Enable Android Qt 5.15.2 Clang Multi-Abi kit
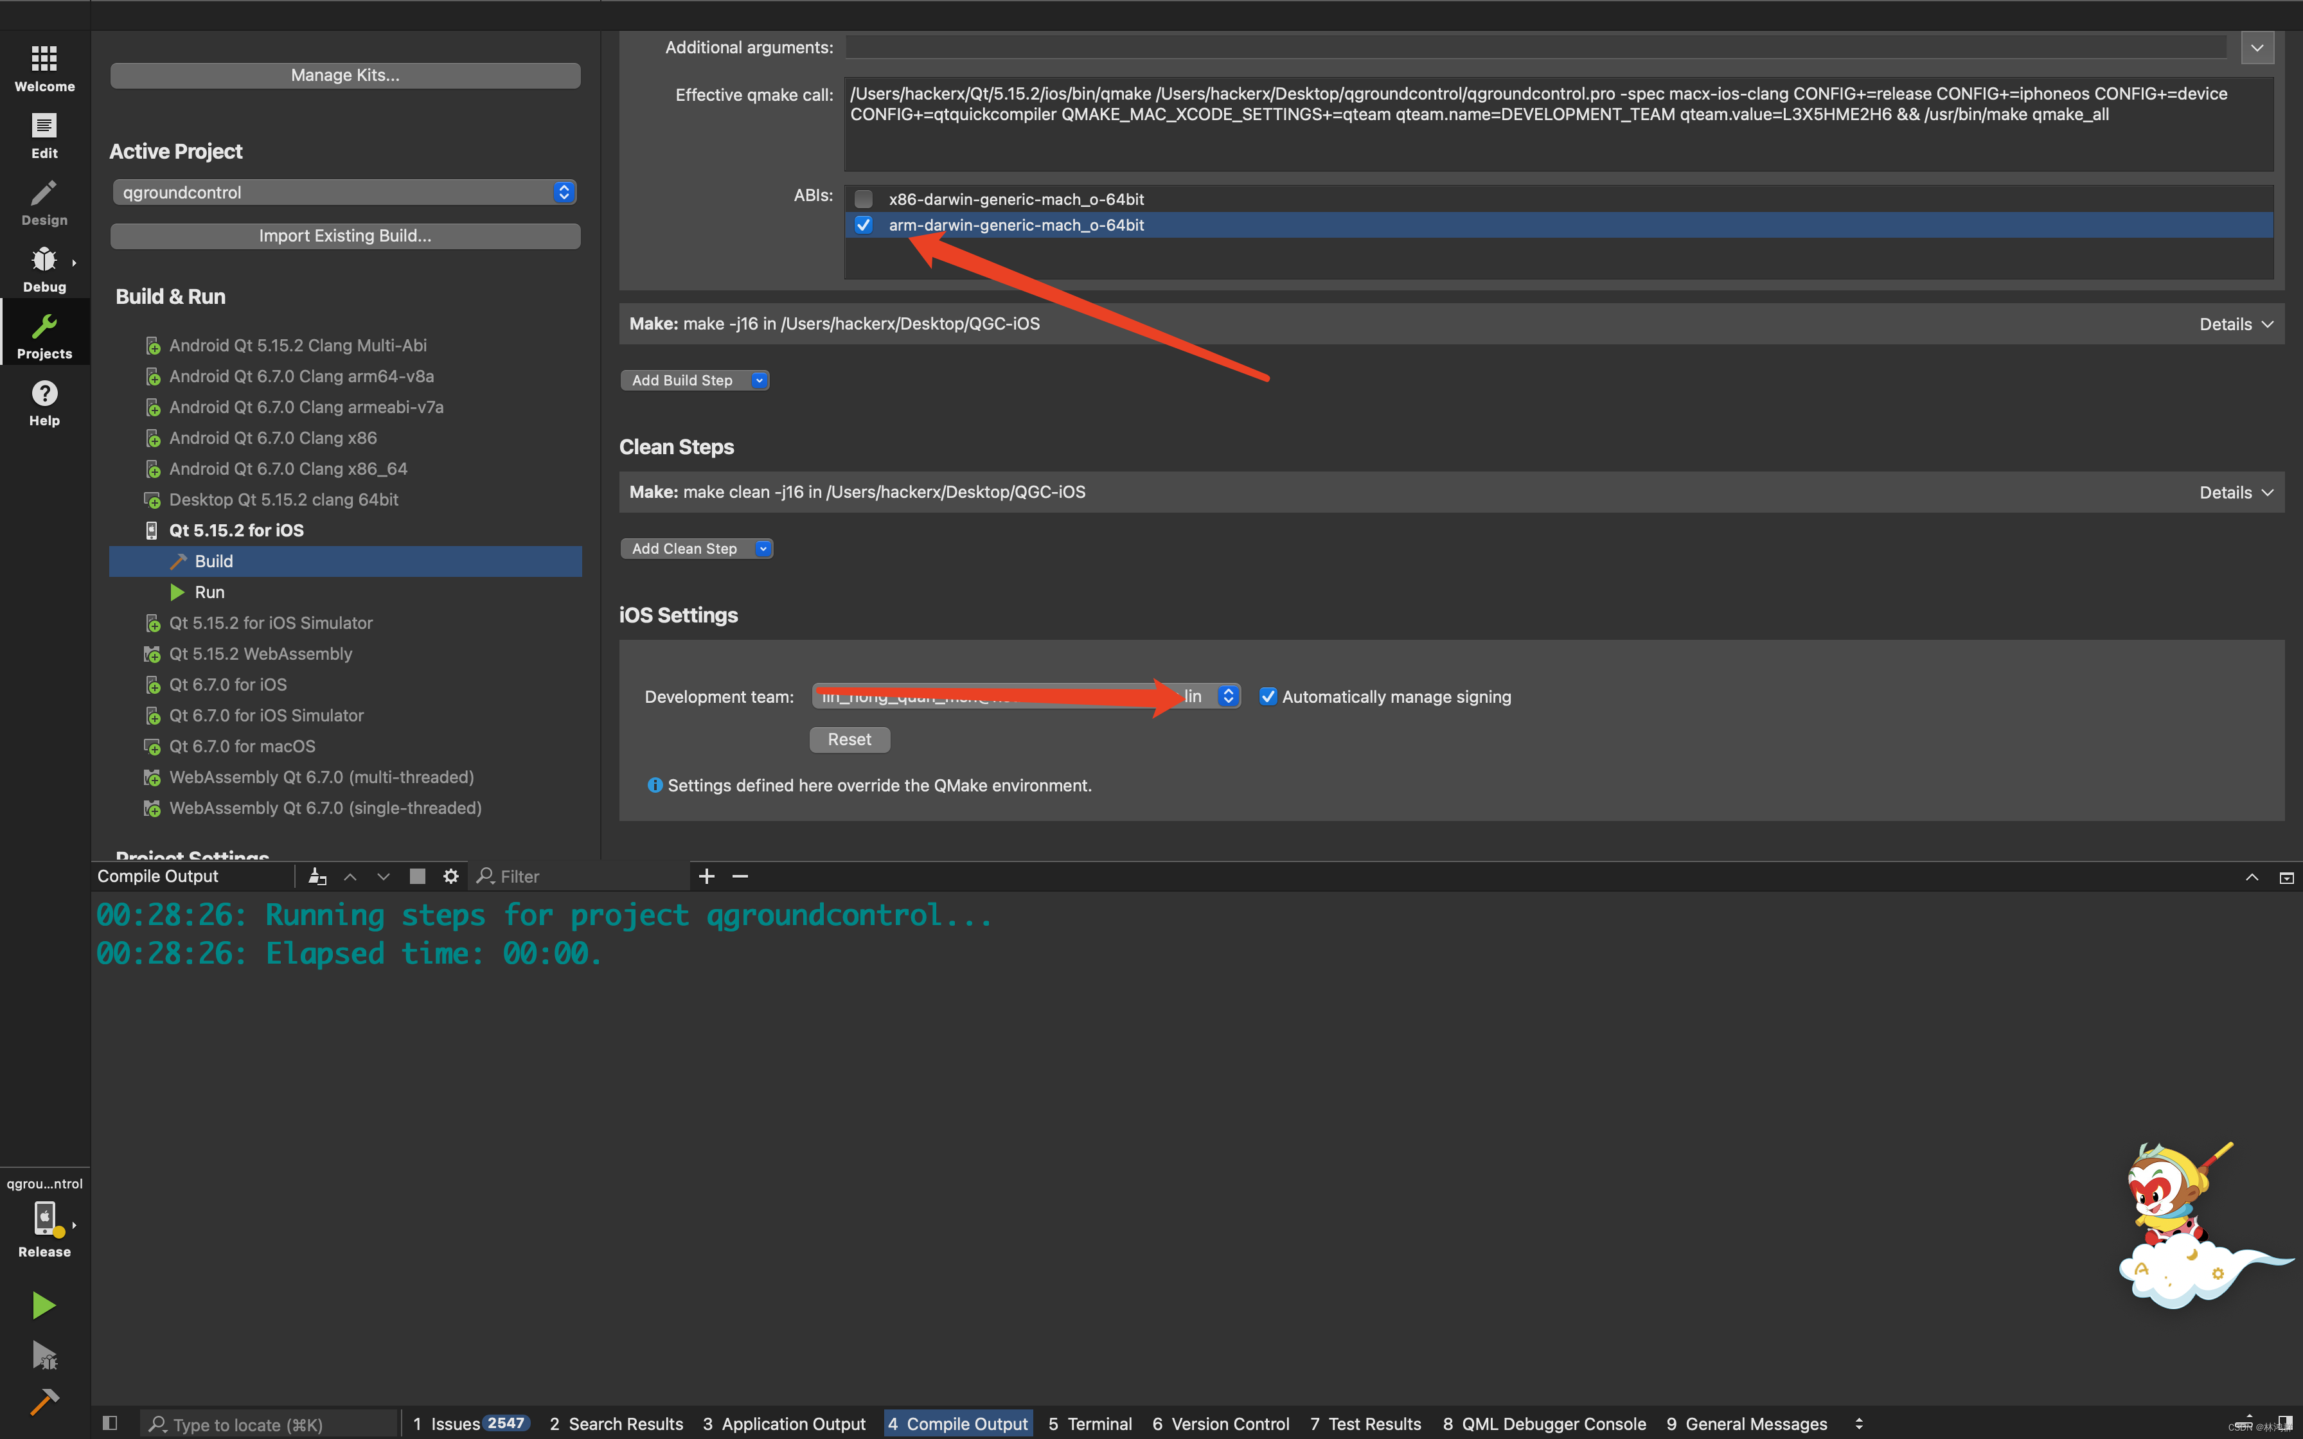This screenshot has height=1439, width=2303. pos(298,346)
